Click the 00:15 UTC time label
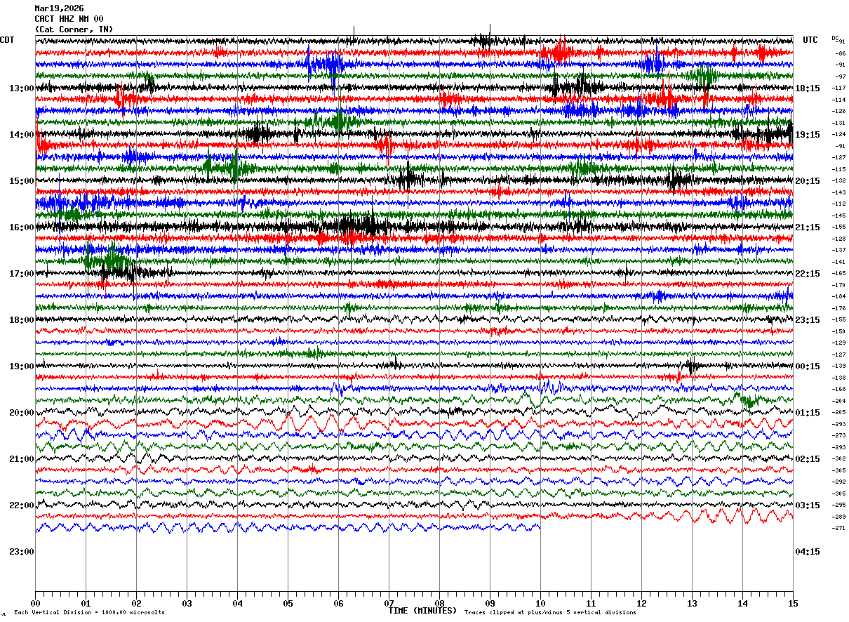849x622 pixels. 808,366
